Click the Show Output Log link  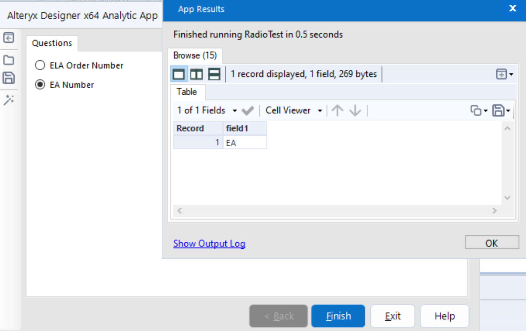(209, 243)
